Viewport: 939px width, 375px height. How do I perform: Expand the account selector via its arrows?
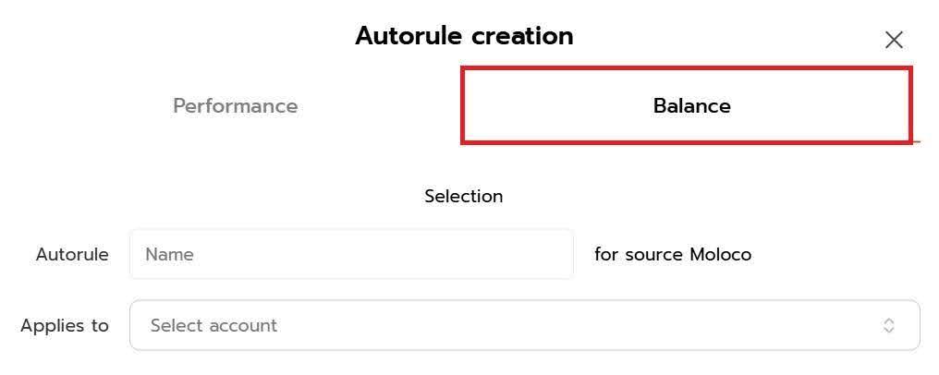point(888,325)
